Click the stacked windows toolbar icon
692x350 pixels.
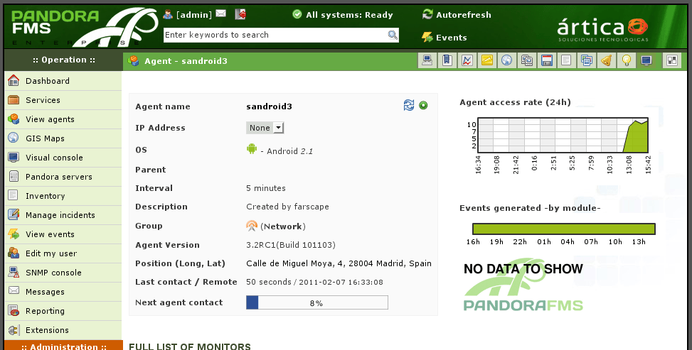point(587,60)
